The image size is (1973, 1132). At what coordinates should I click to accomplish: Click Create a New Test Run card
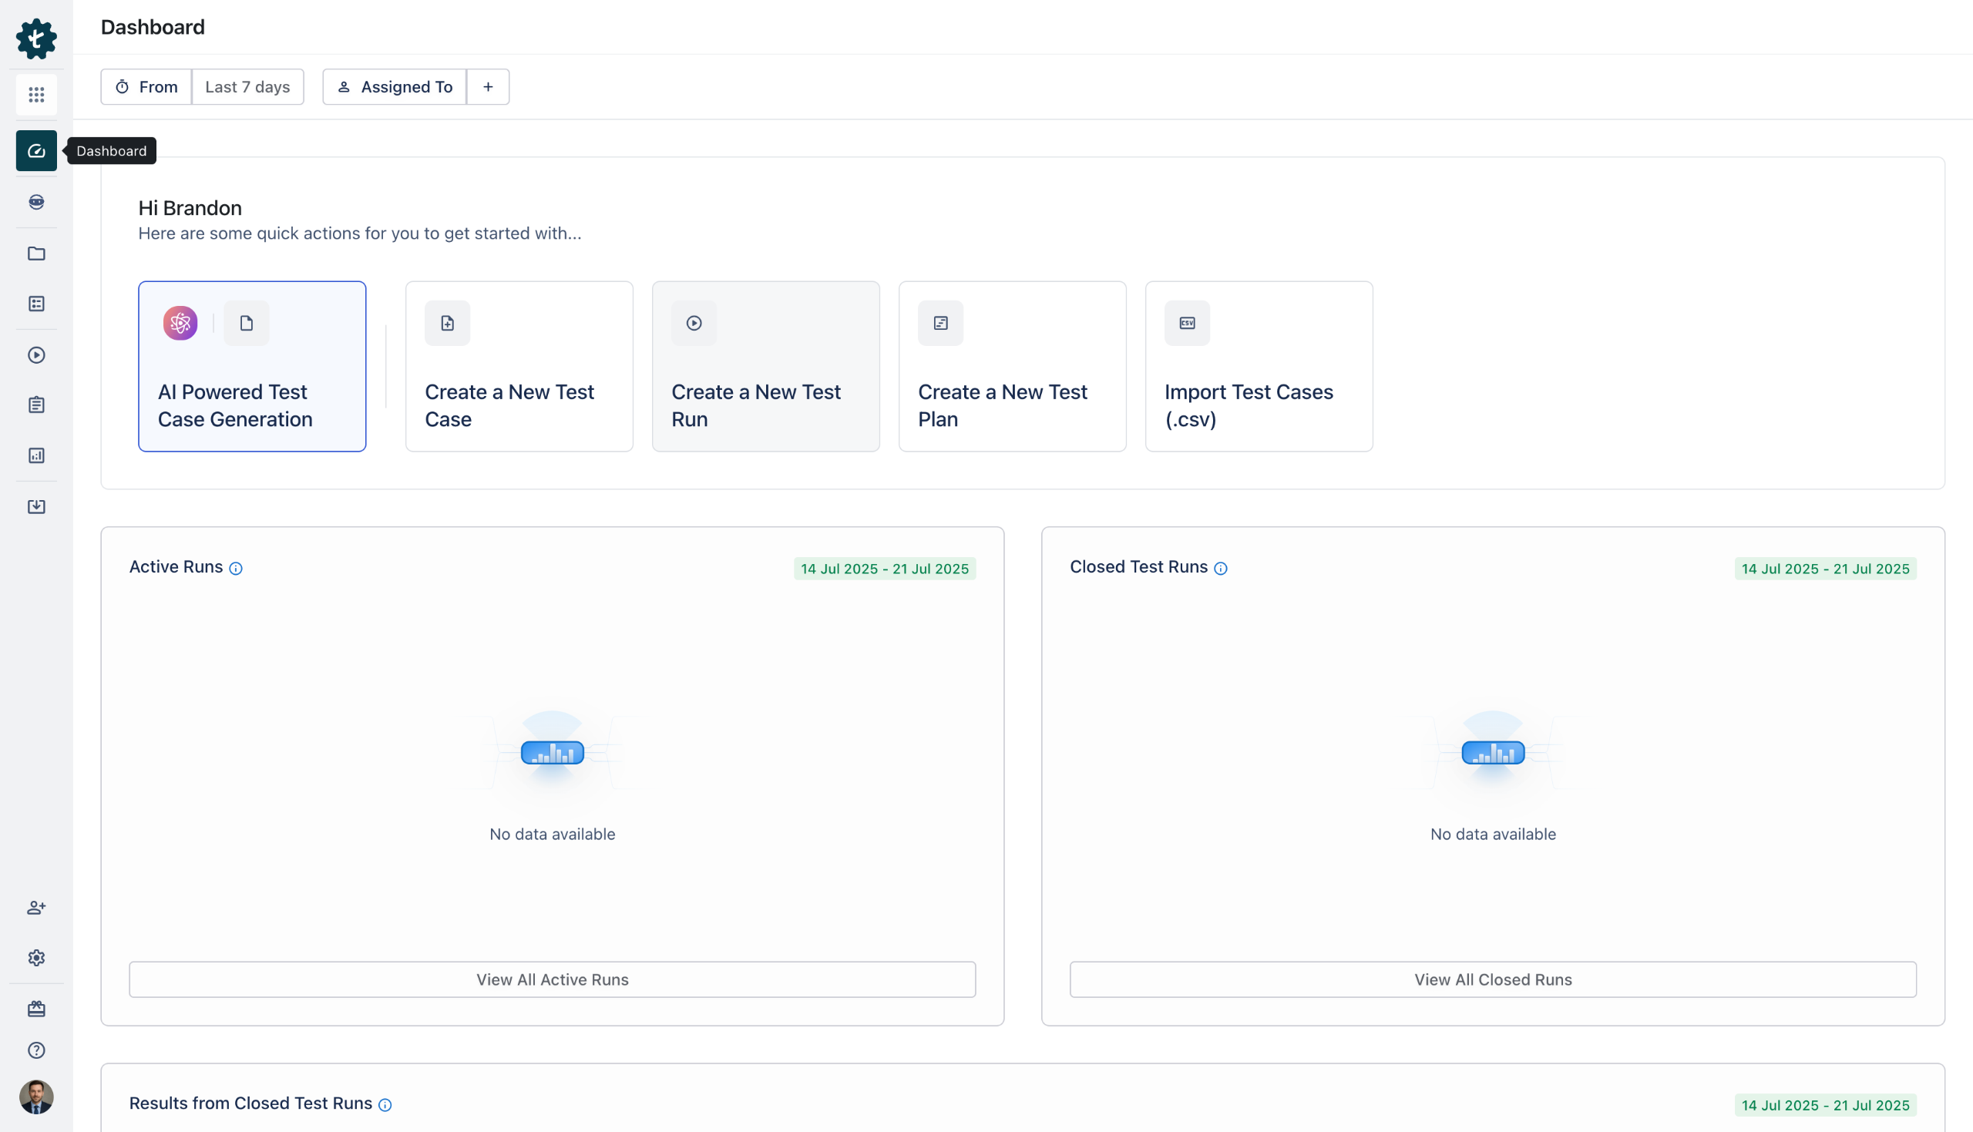pos(766,366)
